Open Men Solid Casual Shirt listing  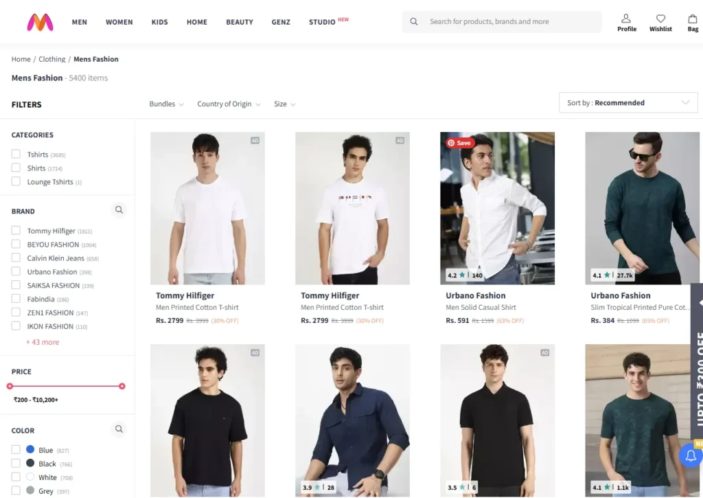[x=481, y=307]
